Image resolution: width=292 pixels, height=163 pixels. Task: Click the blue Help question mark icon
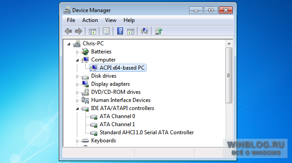120,31
